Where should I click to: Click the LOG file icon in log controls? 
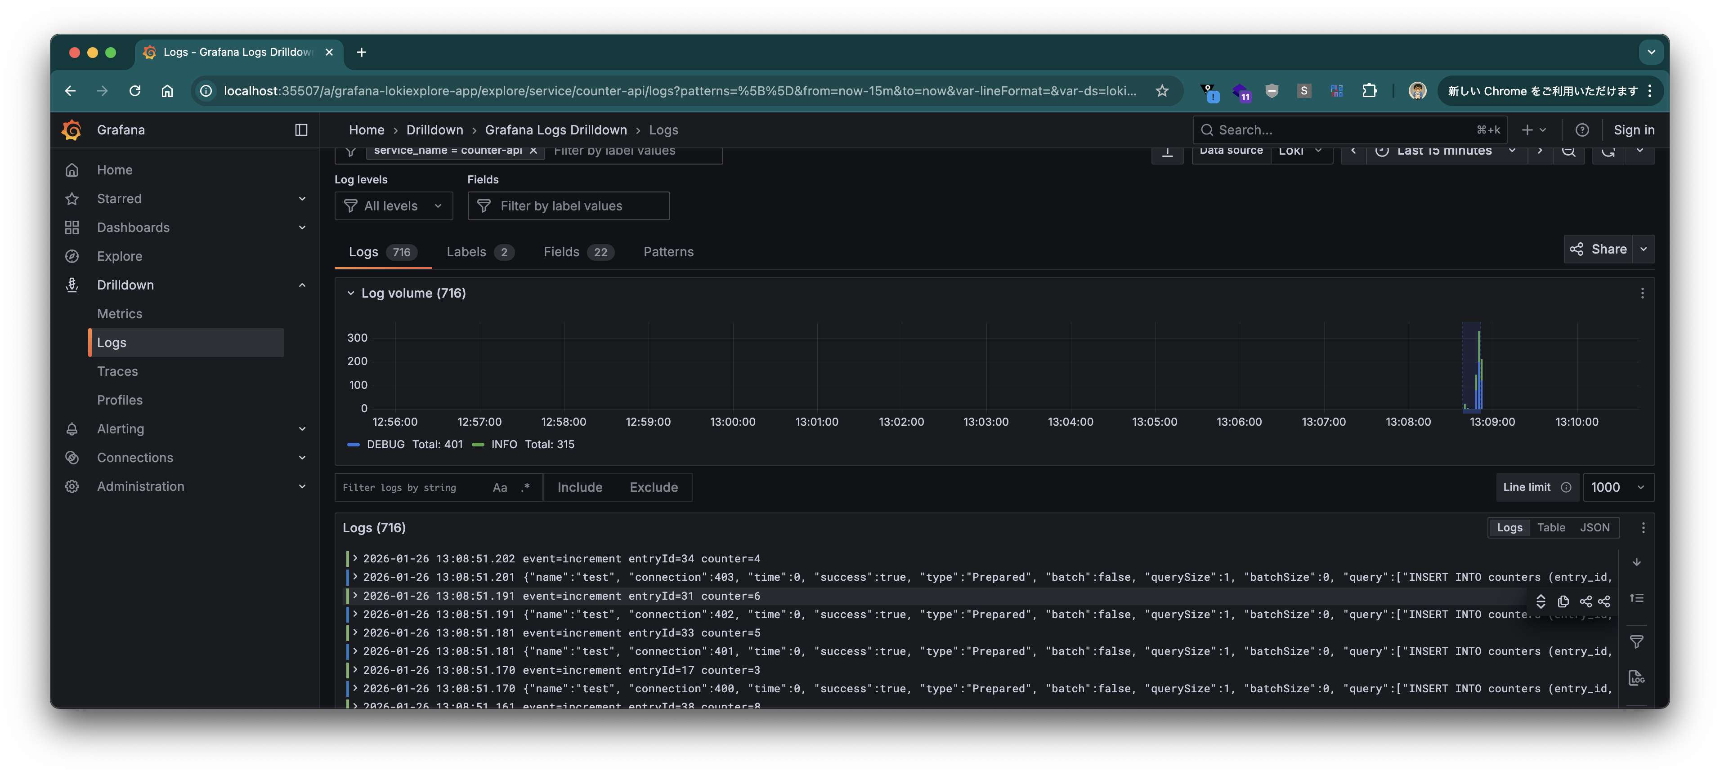(x=1636, y=677)
